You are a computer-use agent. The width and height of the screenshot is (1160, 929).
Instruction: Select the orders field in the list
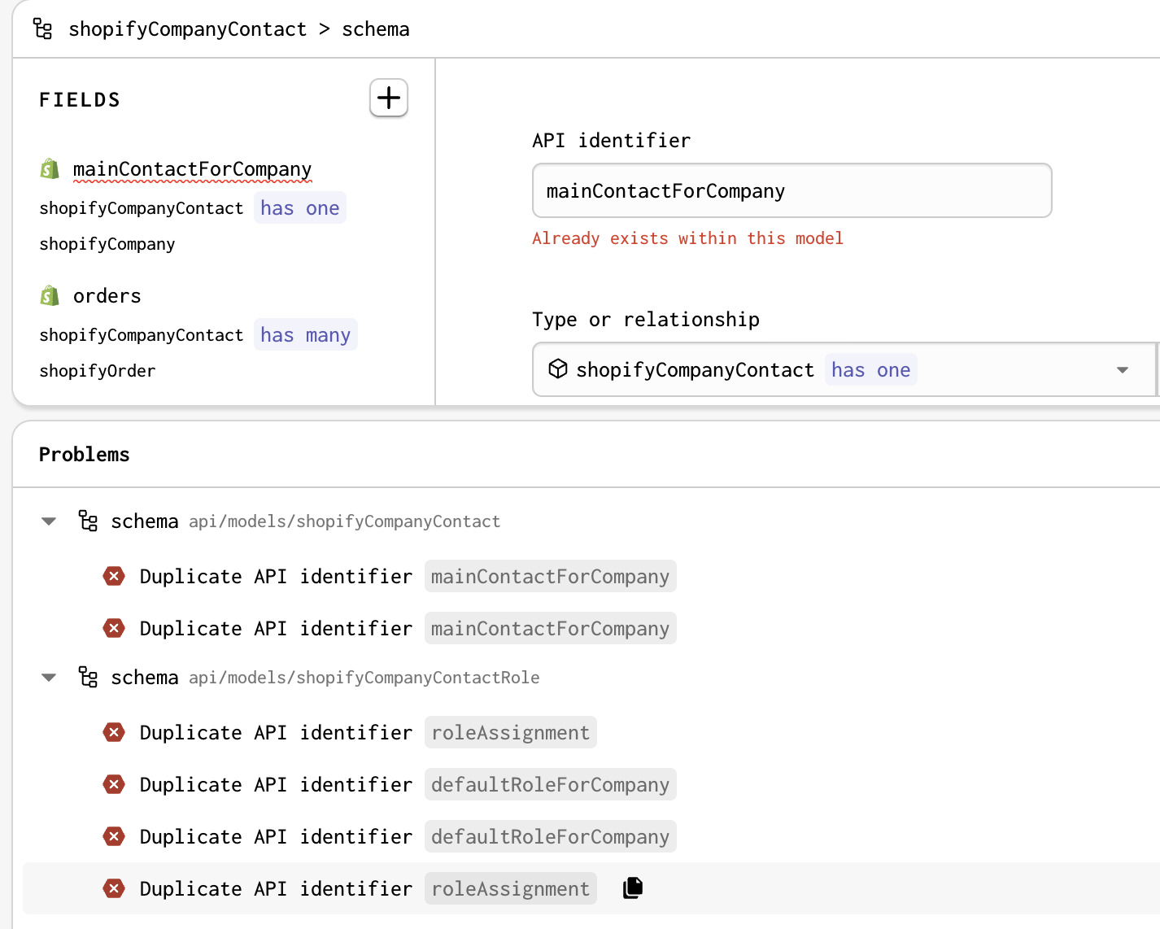pyautogui.click(x=107, y=295)
